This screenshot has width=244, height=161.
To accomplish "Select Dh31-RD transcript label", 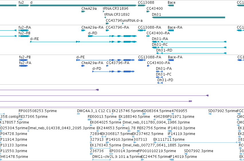I will [x=164, y=50].
